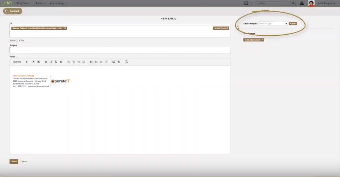
Task: Clear text formatting
Action: (126, 62)
